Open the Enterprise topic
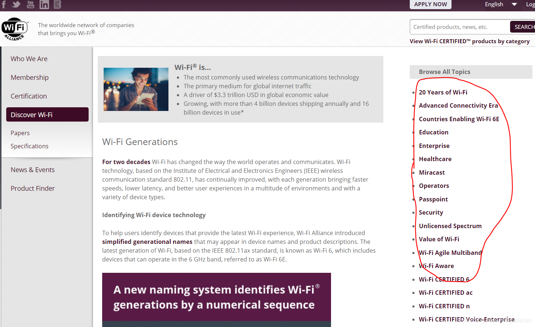This screenshot has width=535, height=327. (x=434, y=146)
